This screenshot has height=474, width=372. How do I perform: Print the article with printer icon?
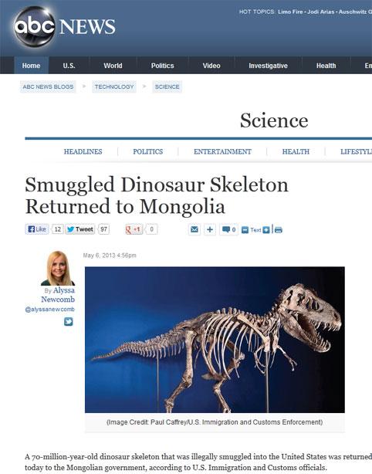(x=279, y=230)
